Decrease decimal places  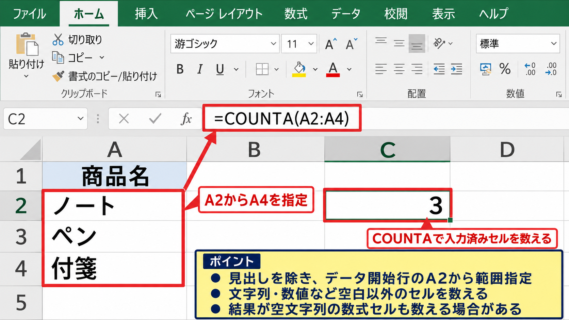click(x=551, y=69)
